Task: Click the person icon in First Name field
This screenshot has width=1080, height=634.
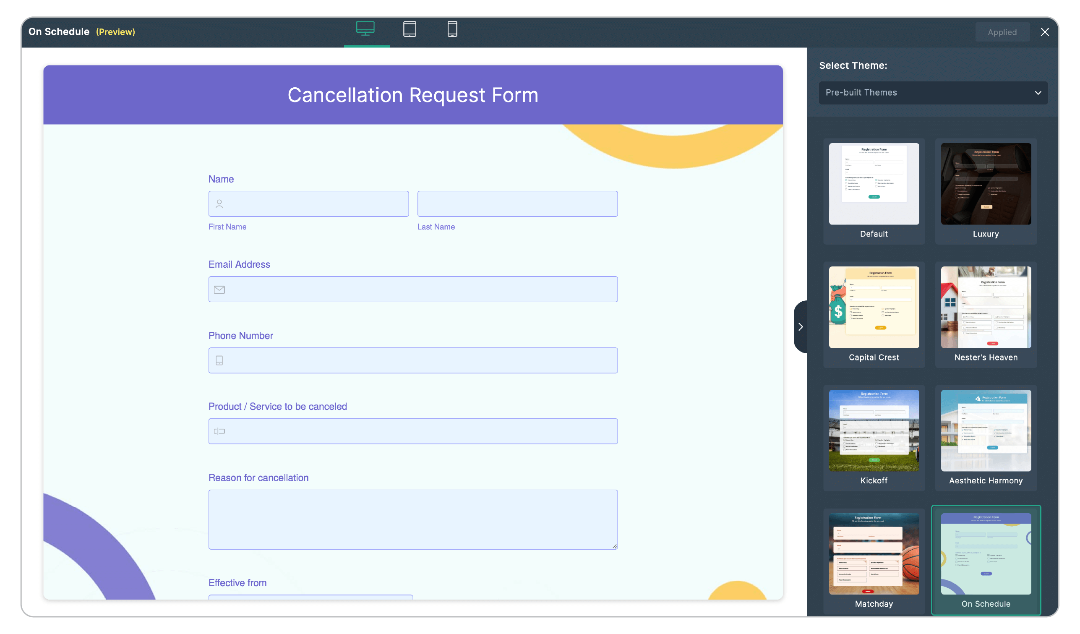Action: pyautogui.click(x=219, y=204)
